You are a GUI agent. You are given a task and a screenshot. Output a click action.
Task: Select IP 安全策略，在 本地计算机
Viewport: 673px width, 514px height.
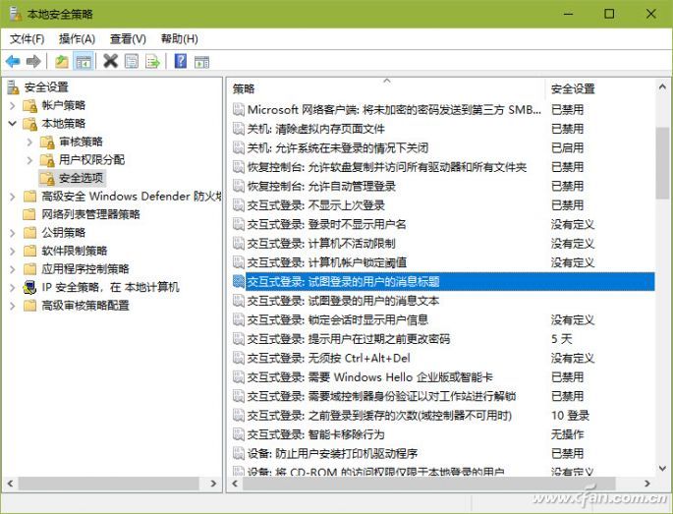pos(110,287)
